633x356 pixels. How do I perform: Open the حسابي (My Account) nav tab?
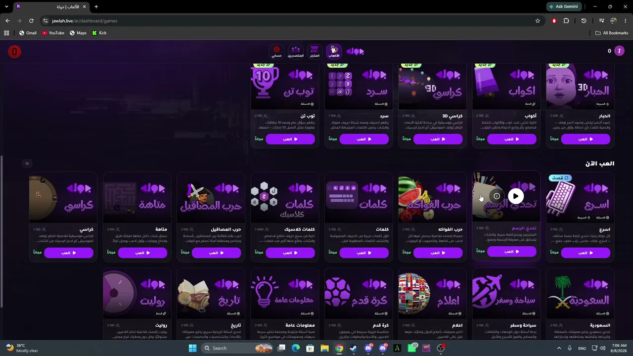tap(276, 51)
